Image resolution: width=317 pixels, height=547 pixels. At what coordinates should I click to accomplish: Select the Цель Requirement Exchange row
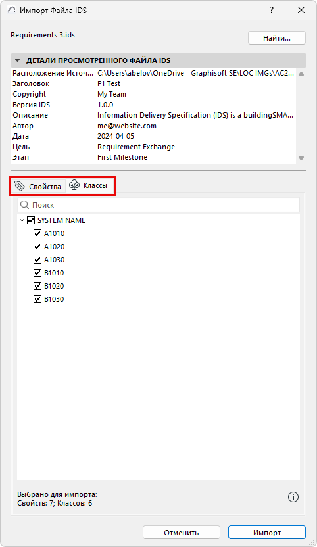coord(153,147)
